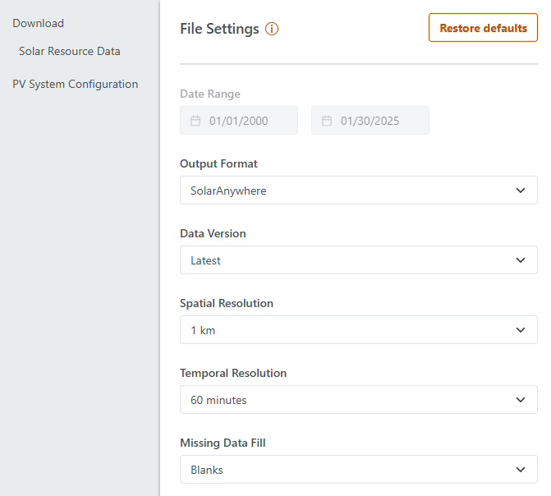
Task: Click the chevron arrow in the Data Version box
Action: (521, 260)
